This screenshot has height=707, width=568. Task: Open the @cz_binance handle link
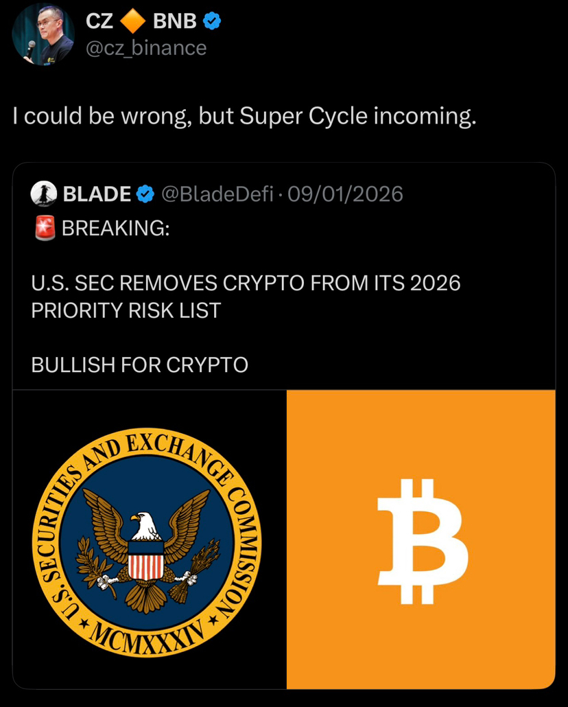coord(144,48)
